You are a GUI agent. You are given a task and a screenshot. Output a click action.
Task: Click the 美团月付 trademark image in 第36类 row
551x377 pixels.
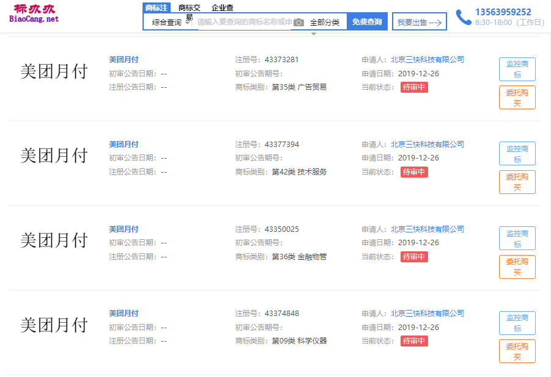(x=54, y=240)
